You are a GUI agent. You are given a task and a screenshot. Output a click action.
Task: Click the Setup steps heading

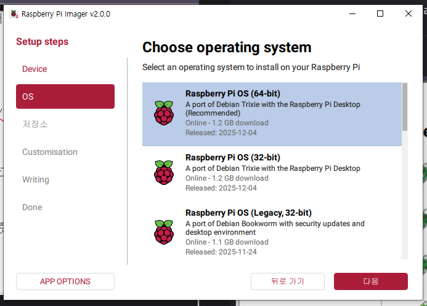(43, 42)
